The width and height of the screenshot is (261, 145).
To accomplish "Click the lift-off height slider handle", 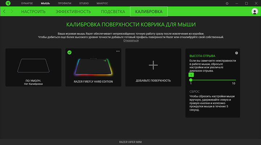I will (191, 80).
